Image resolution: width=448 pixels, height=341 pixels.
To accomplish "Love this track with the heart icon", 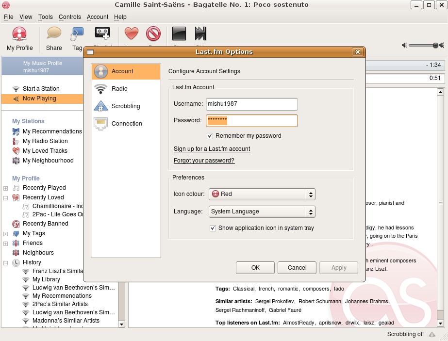I will click(x=132, y=33).
